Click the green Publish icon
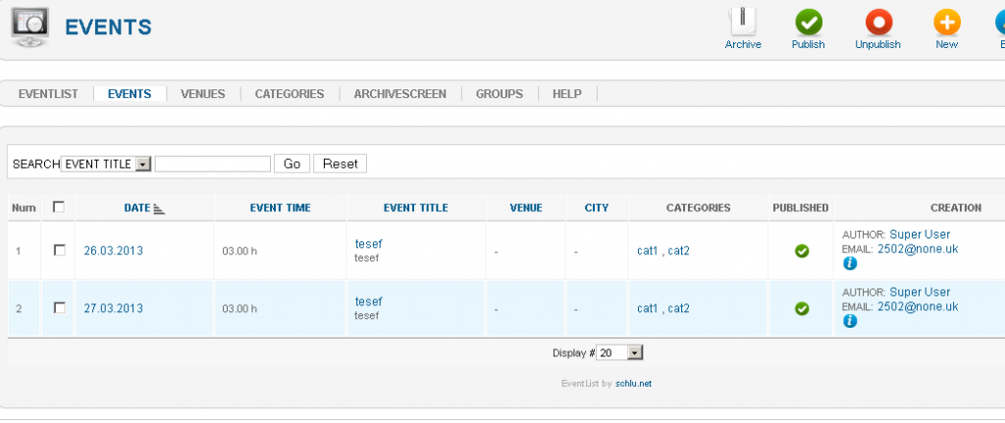The width and height of the screenshot is (1005, 423). click(x=808, y=23)
